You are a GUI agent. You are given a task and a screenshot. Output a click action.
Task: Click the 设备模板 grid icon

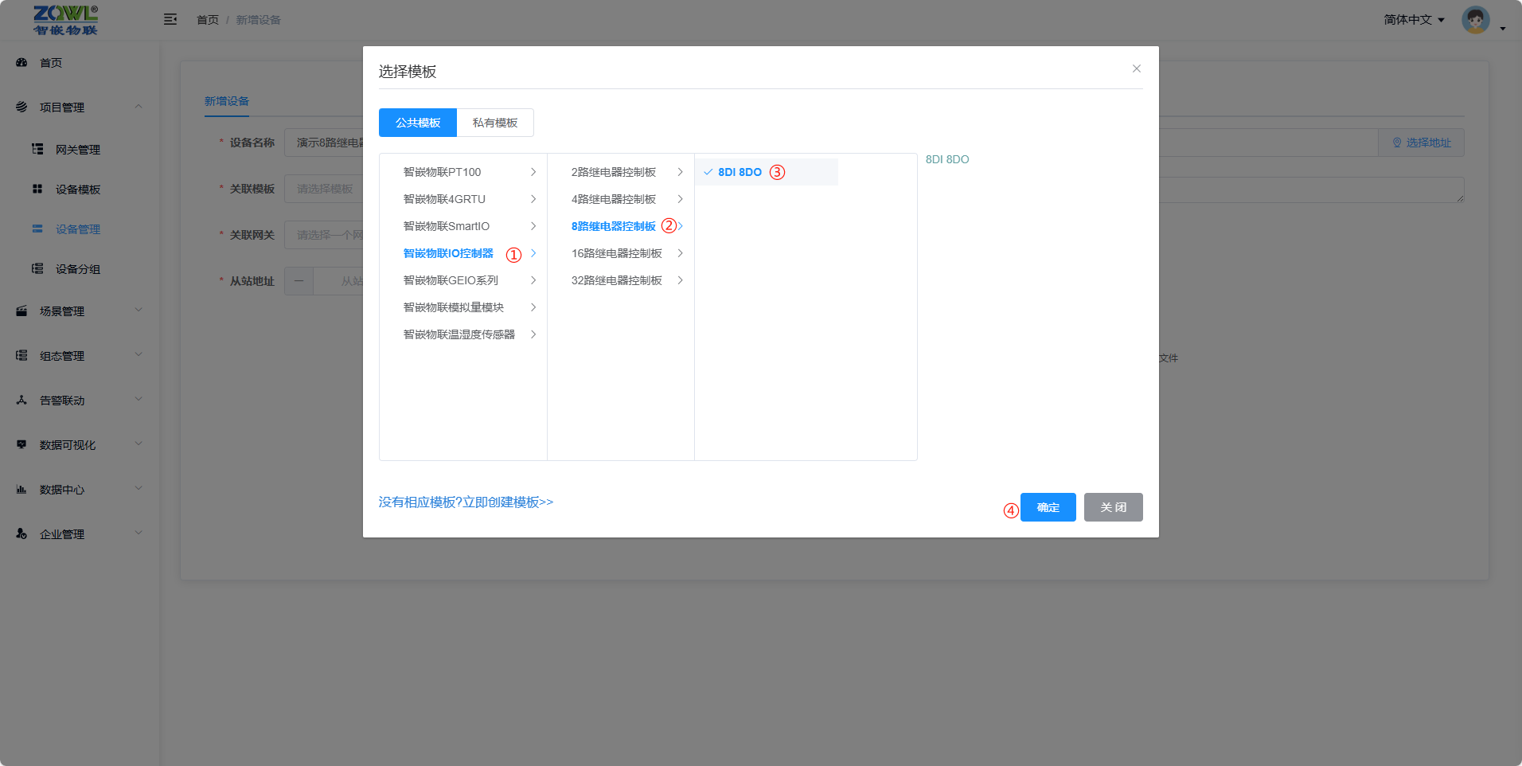(37, 189)
